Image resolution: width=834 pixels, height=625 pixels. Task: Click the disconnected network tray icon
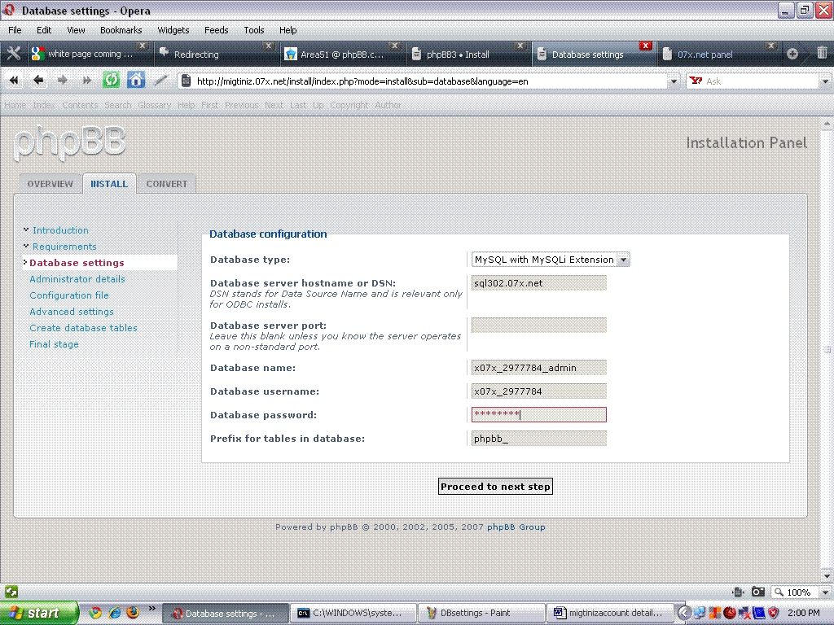coord(744,613)
